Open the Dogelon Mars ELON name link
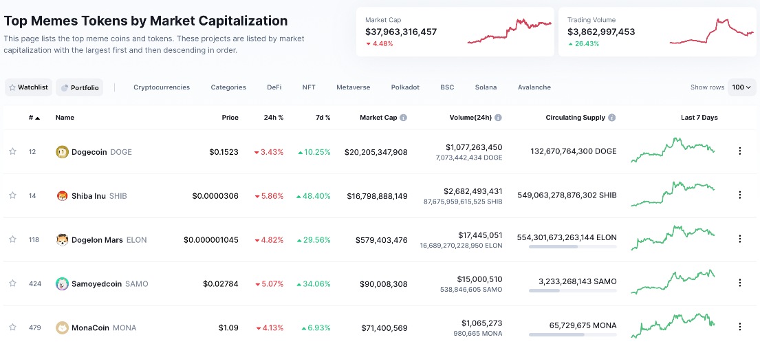 [109, 240]
